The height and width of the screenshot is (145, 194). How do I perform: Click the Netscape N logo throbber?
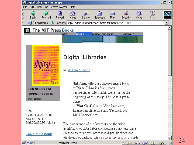pos(168,15)
